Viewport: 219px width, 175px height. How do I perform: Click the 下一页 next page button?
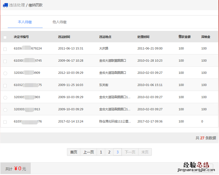(x=130, y=152)
